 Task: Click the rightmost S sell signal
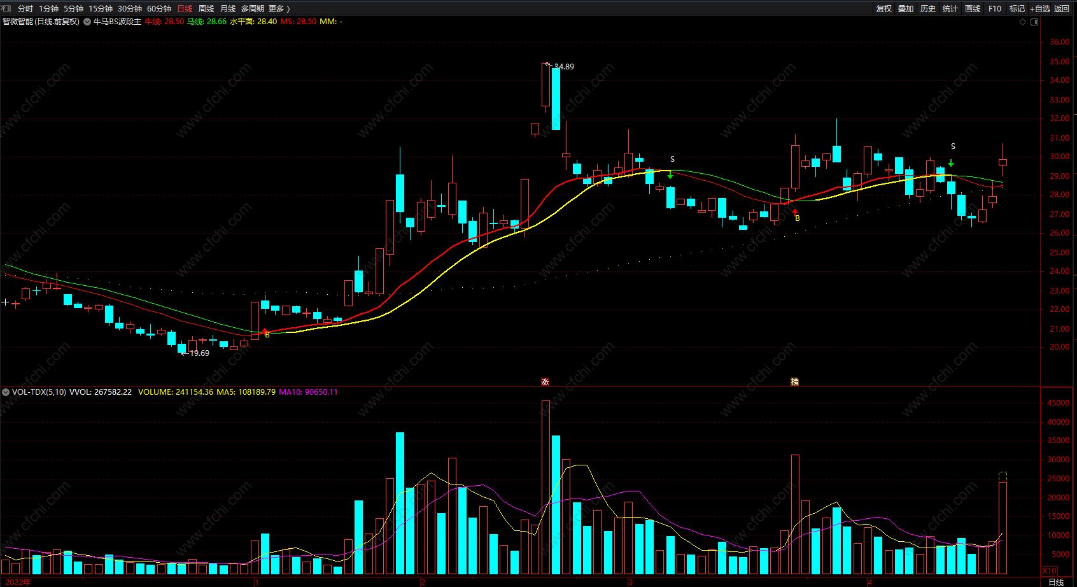953,146
